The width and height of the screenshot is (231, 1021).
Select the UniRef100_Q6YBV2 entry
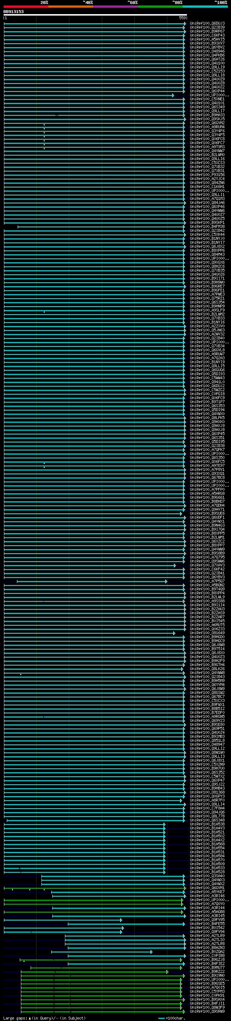click(x=207, y=47)
